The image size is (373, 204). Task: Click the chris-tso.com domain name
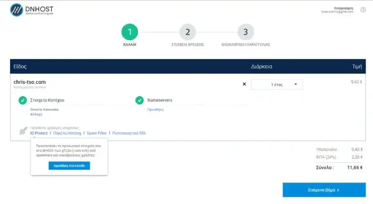click(x=29, y=82)
